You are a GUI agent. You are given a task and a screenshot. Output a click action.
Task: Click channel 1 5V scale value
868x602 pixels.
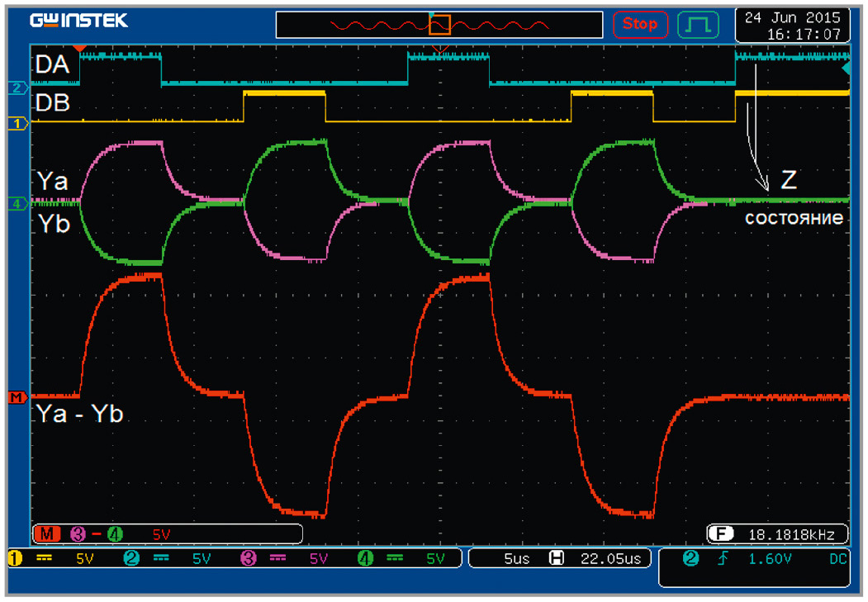pyautogui.click(x=85, y=559)
